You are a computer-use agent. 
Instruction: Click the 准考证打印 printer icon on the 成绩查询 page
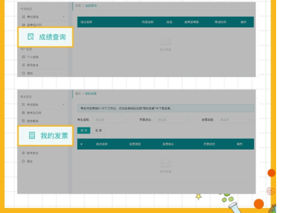pos(24,25)
